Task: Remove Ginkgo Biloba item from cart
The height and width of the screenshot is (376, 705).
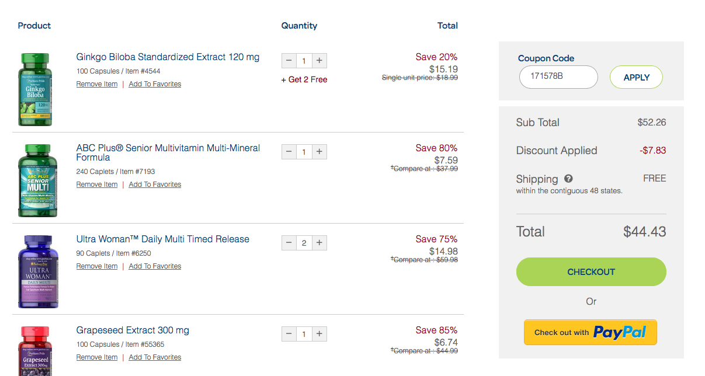Action: 97,84
